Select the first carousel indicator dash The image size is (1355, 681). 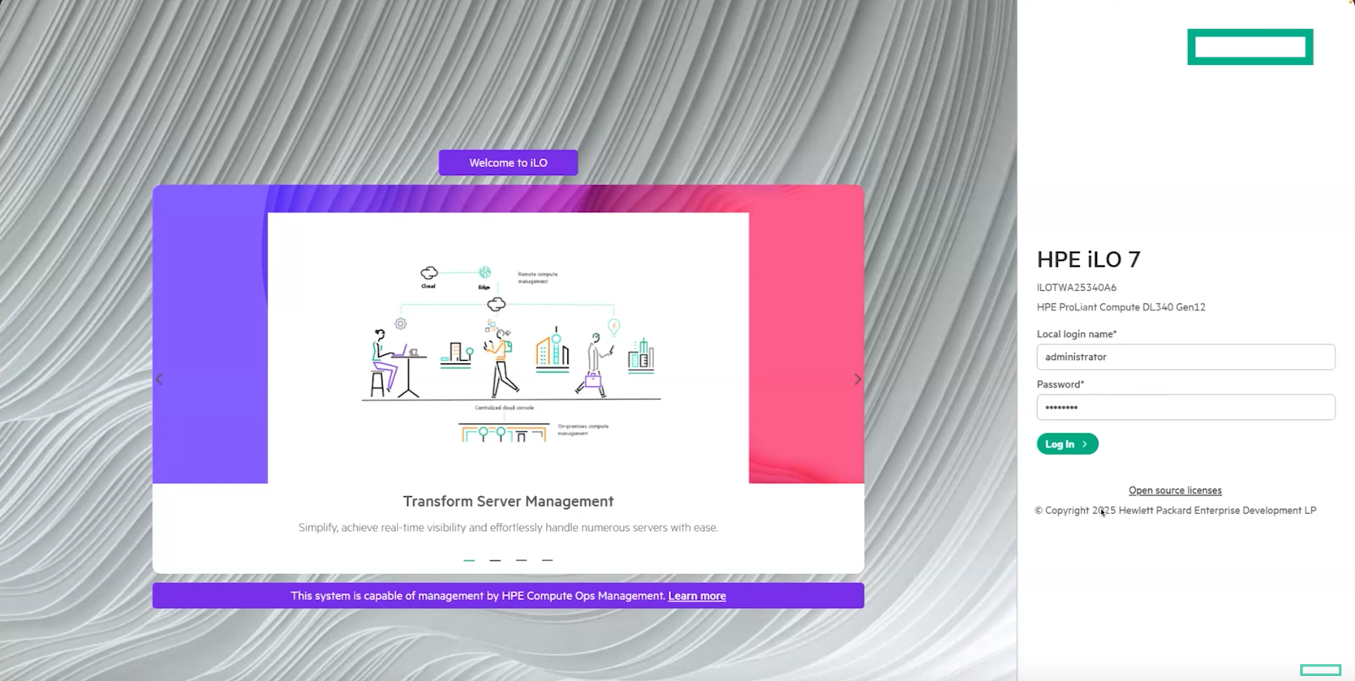tap(469, 560)
